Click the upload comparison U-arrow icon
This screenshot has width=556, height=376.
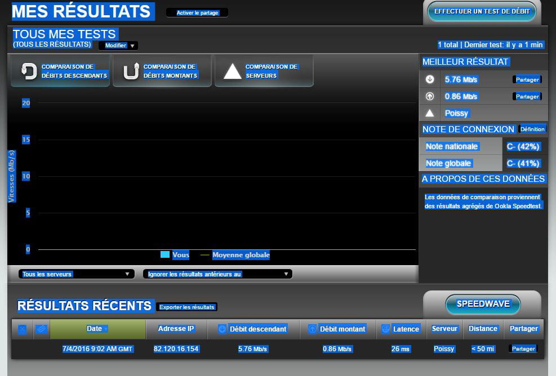131,71
